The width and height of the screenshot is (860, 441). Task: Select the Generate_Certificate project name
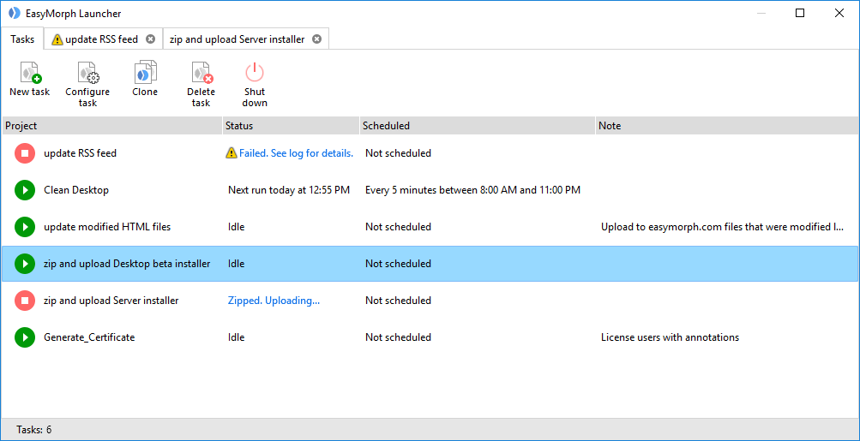[x=89, y=337]
